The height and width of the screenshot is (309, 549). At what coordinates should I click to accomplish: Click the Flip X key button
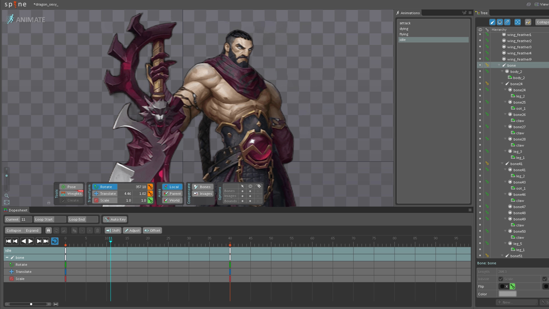[x=512, y=286]
